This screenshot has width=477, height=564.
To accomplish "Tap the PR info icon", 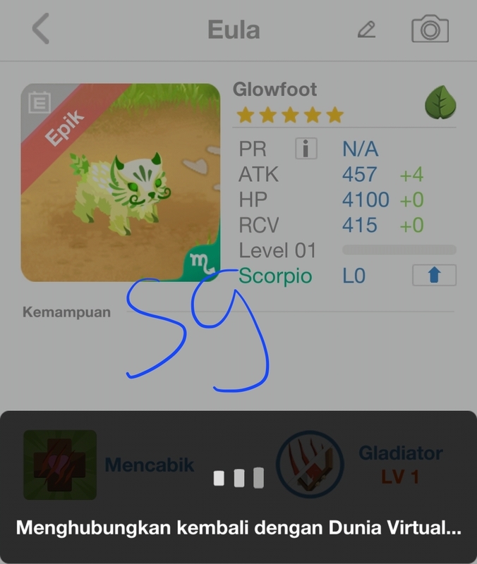I will point(306,148).
